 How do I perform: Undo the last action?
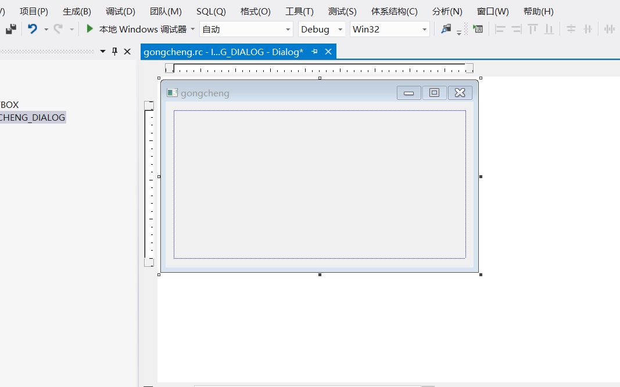tap(33, 29)
